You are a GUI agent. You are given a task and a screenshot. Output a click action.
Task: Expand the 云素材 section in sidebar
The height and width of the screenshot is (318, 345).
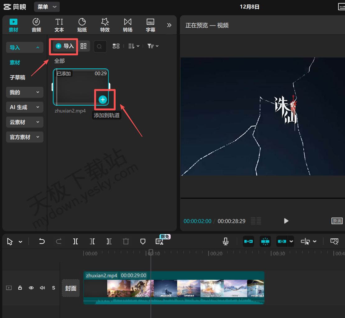pyautogui.click(x=24, y=122)
